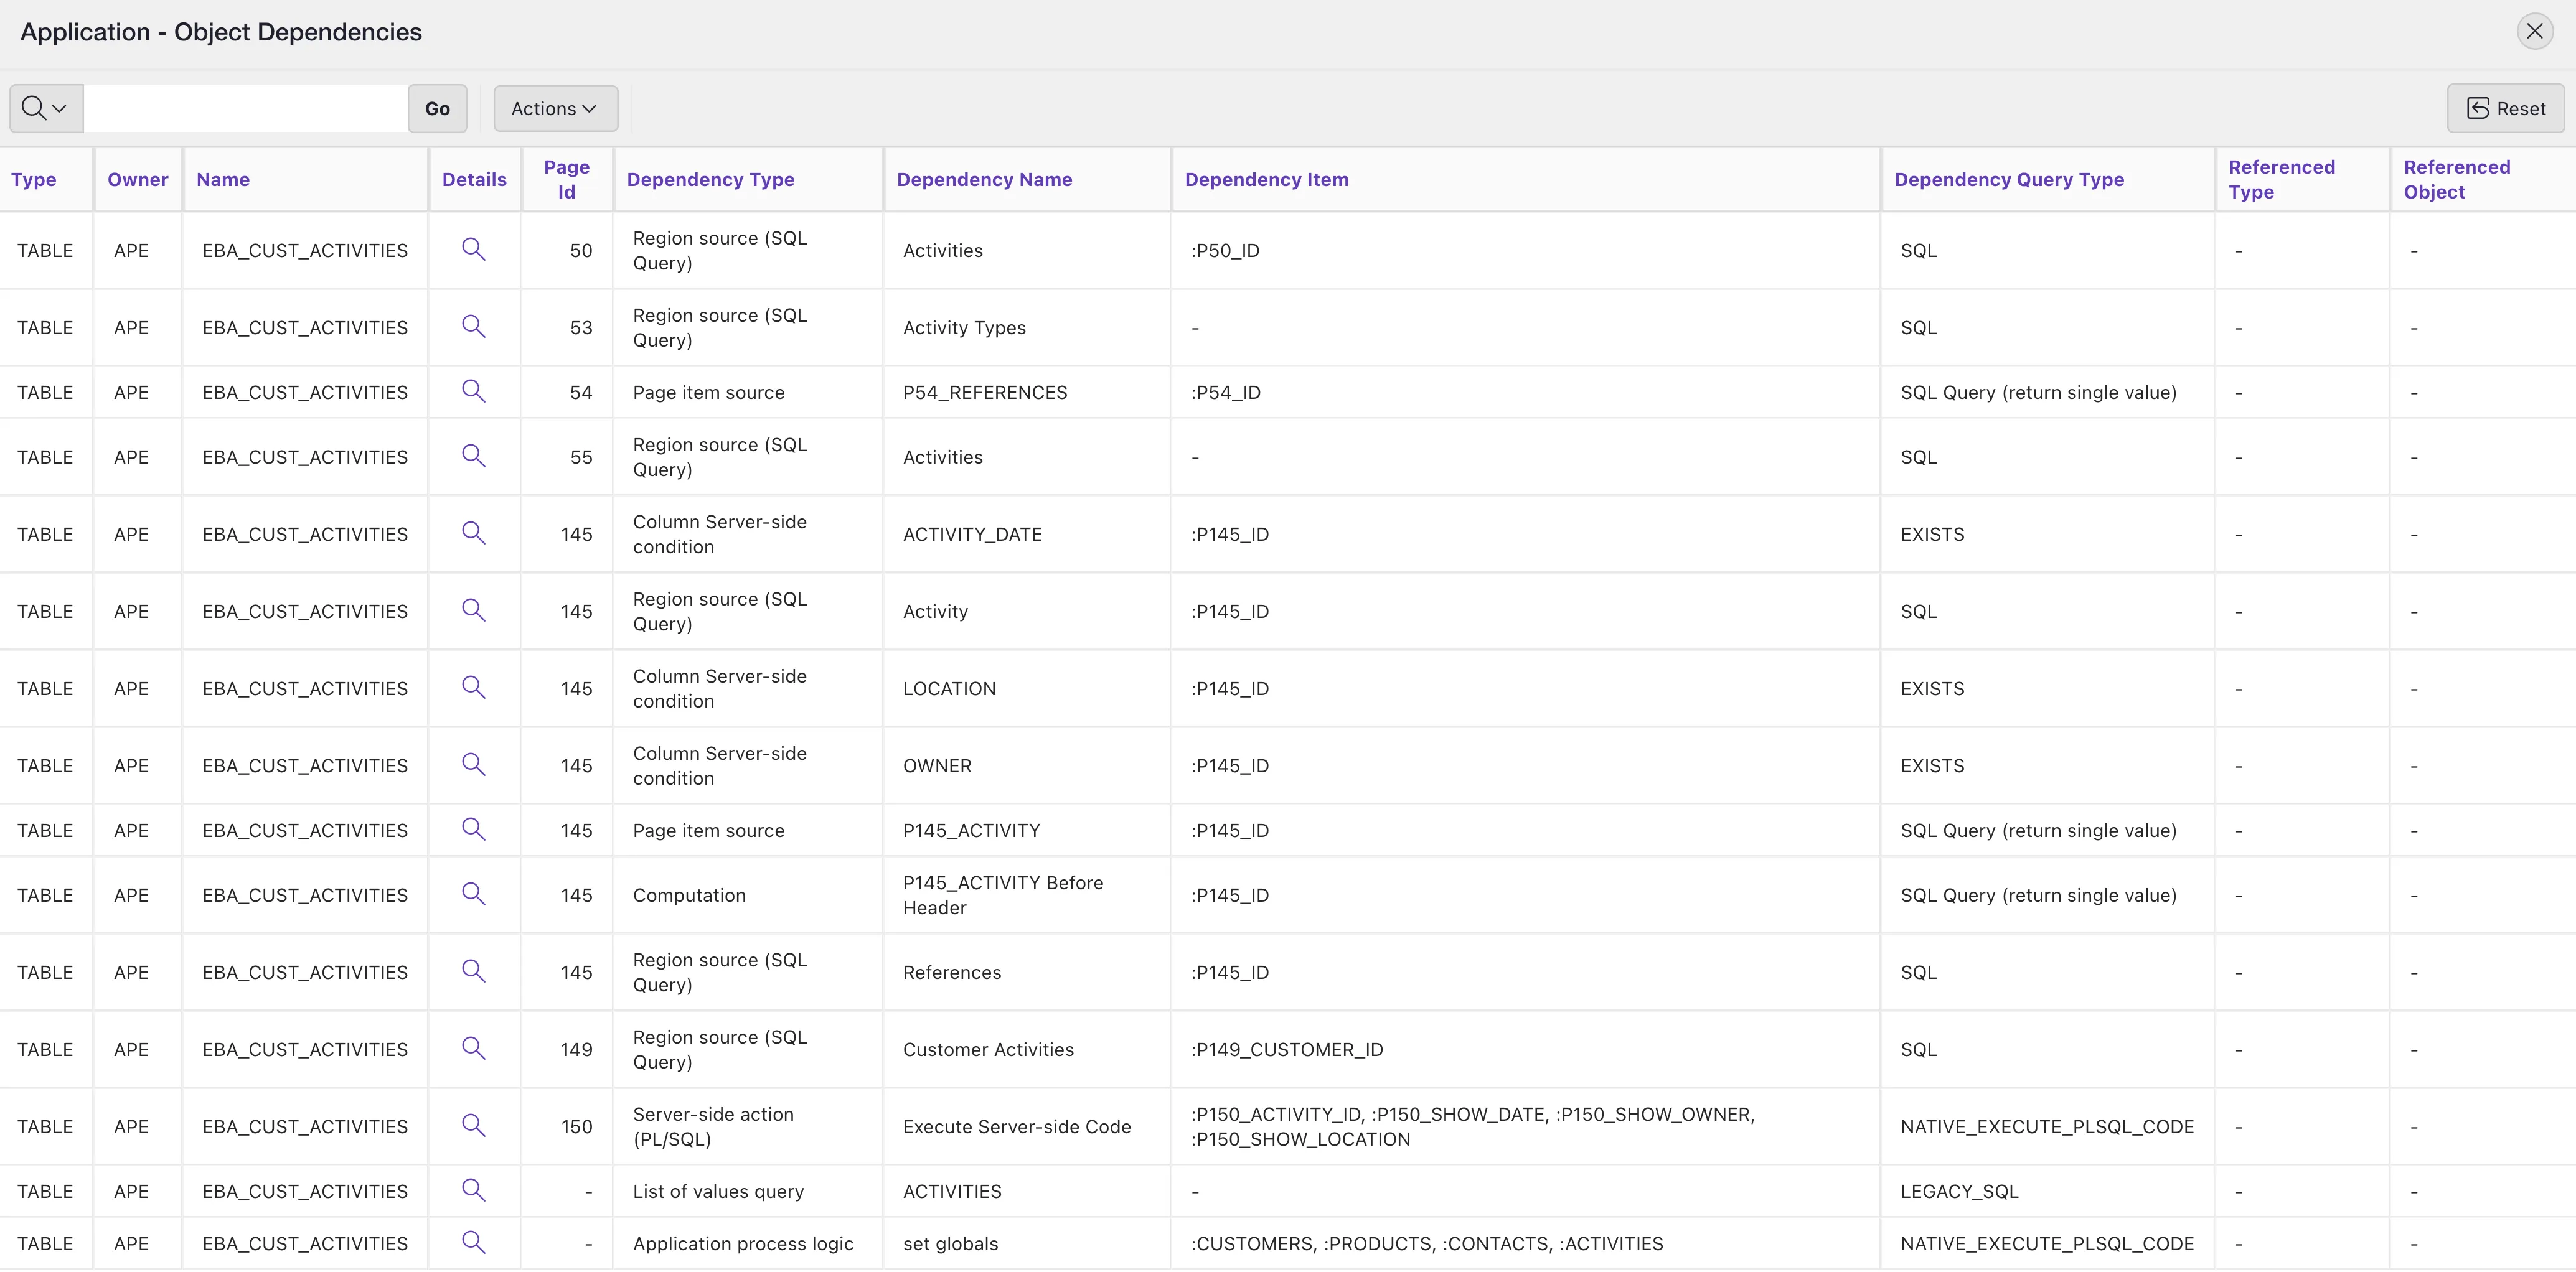Screen dimensions: 2576x1272
Task: Open details icon for LOCATION row
Action: [x=473, y=687]
